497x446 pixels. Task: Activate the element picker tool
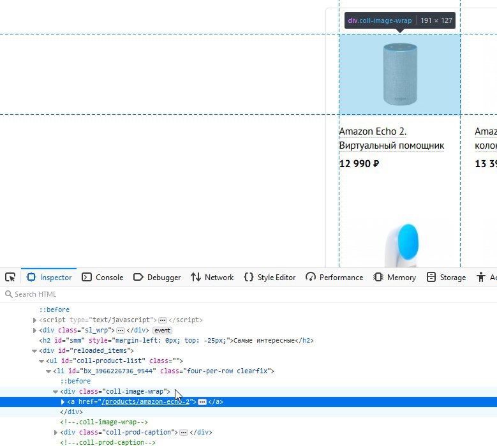point(10,278)
